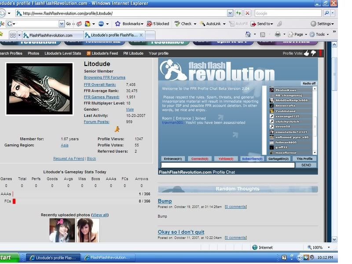The height and width of the screenshot is (264, 352).
Task: Open the Request As Friend link
Action: [x=69, y=158]
